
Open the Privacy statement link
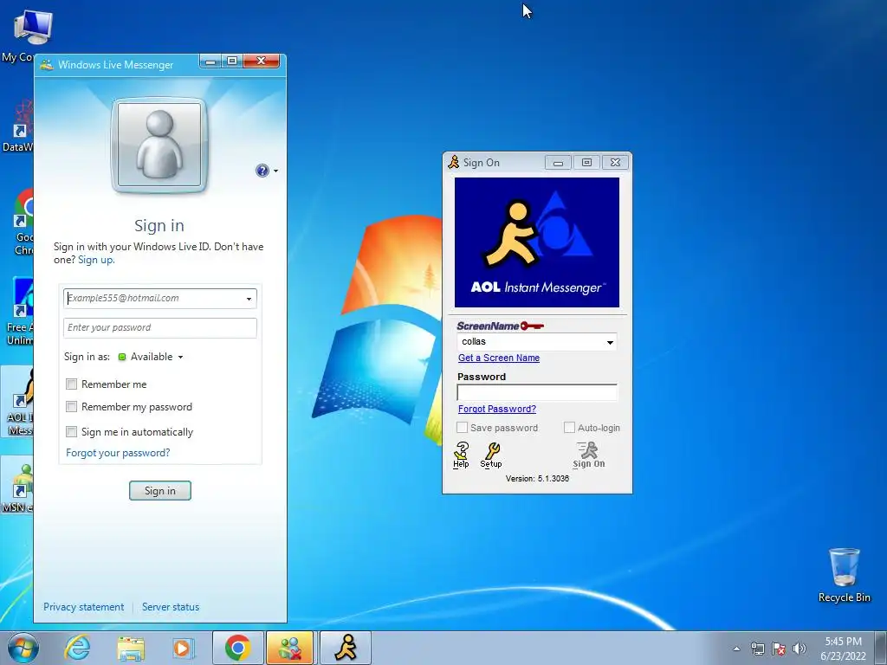point(84,607)
